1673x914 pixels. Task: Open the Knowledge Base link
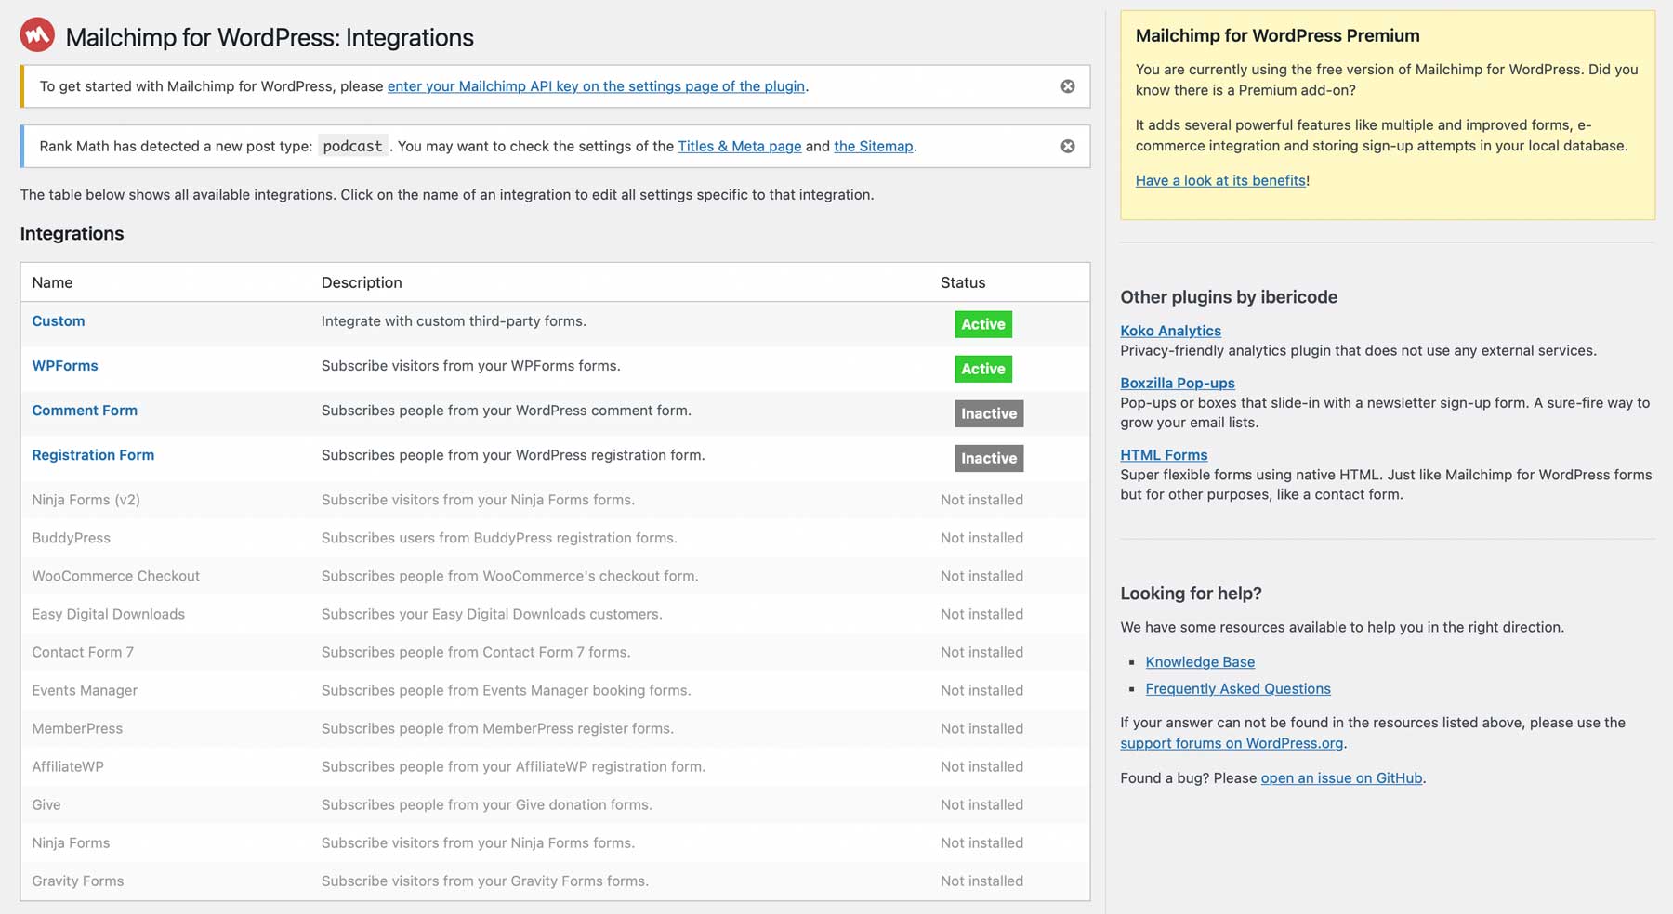click(x=1200, y=662)
